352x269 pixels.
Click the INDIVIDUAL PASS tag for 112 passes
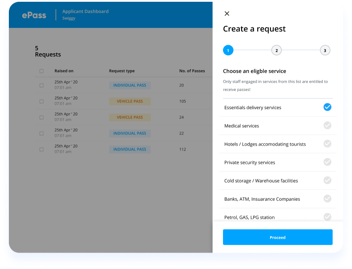[130, 149]
